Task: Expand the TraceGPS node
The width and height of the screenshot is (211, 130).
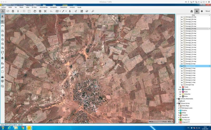Action: pyautogui.click(x=179, y=115)
